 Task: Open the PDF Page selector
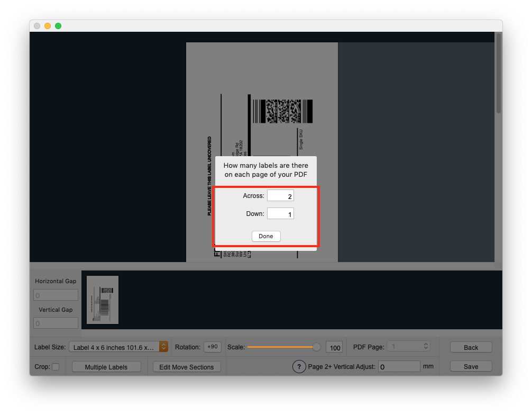pos(408,346)
